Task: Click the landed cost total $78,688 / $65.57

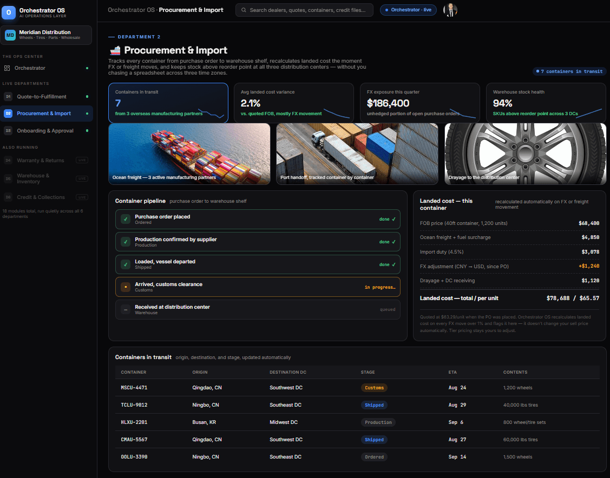Action: pos(573,298)
